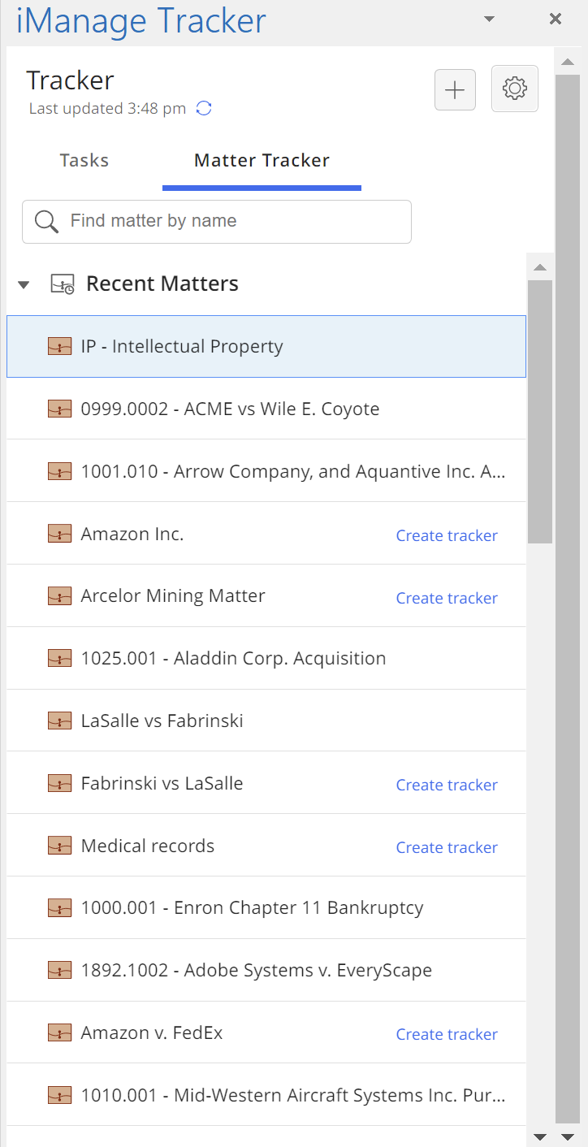Image resolution: width=588 pixels, height=1147 pixels.
Task: Open 0999.0002 - ACME vs Wile E. Coyote matter
Action: (x=230, y=409)
